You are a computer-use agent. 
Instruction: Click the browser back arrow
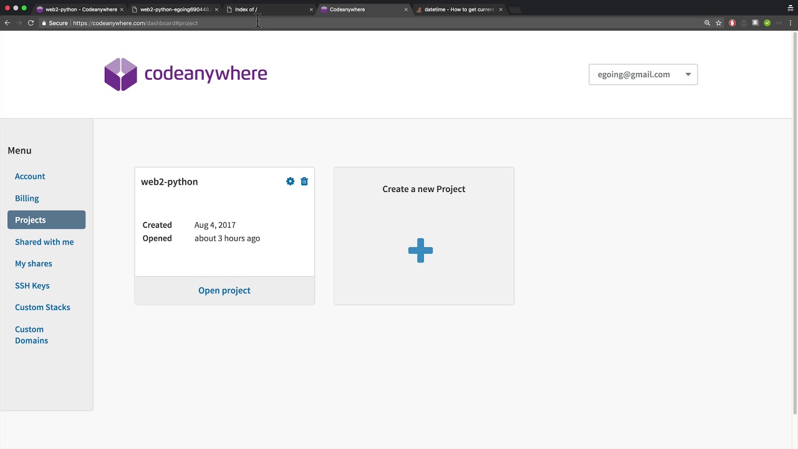7,23
